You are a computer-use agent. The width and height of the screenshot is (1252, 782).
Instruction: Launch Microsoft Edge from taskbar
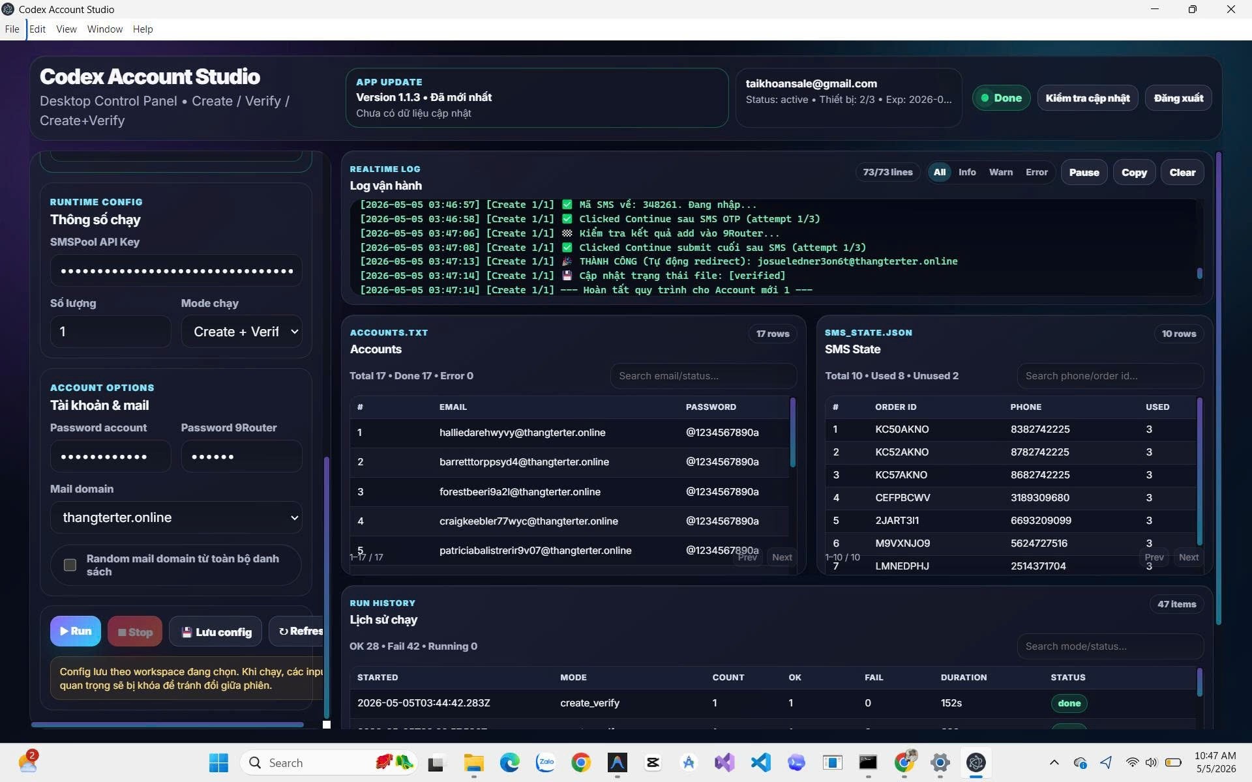pyautogui.click(x=509, y=762)
